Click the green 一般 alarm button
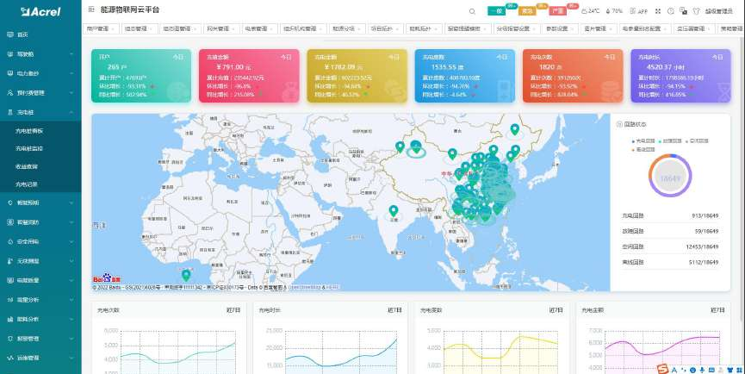The height and width of the screenshot is (374, 745). 497,11
